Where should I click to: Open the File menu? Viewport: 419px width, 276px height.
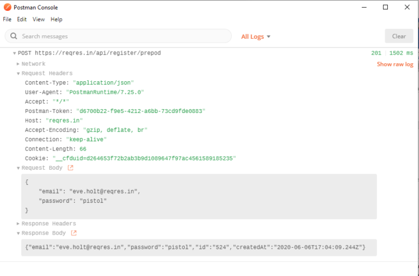click(x=7, y=19)
